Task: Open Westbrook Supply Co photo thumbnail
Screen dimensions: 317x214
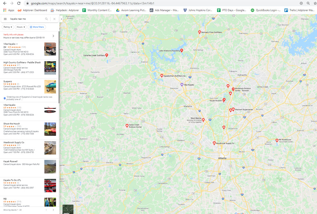Action: click(x=50, y=148)
